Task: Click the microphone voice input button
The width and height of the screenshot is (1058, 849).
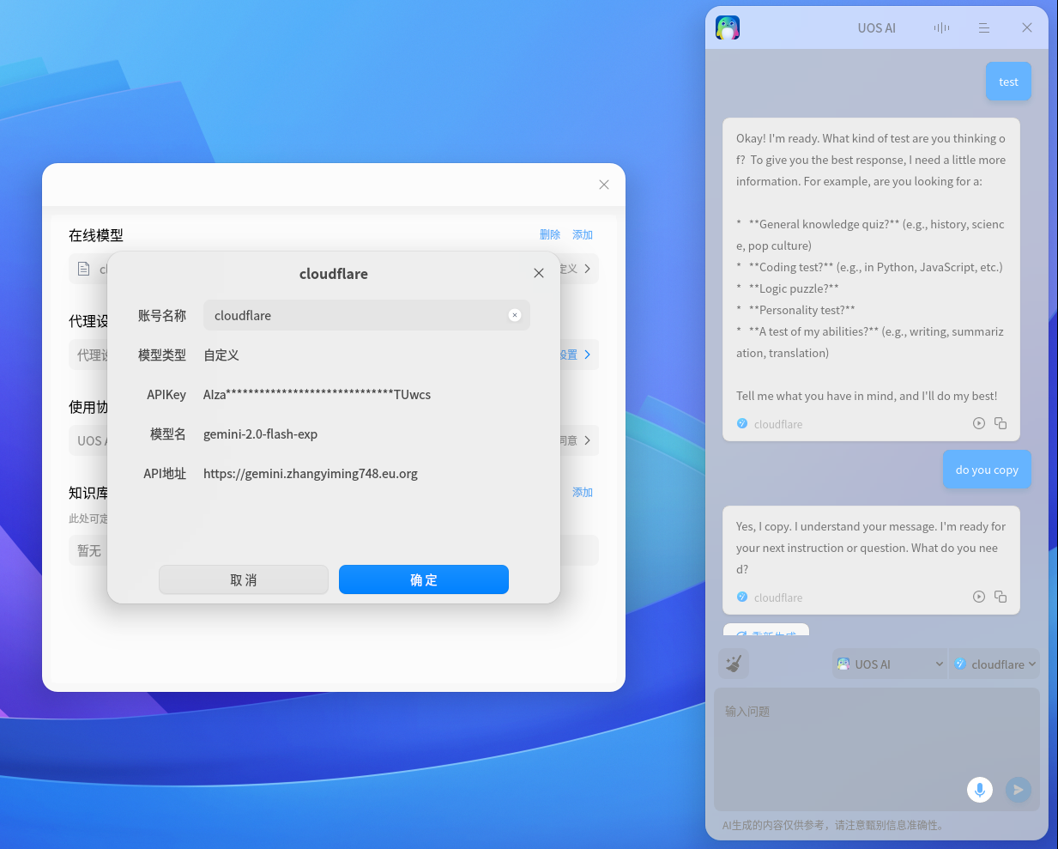Action: click(x=980, y=790)
